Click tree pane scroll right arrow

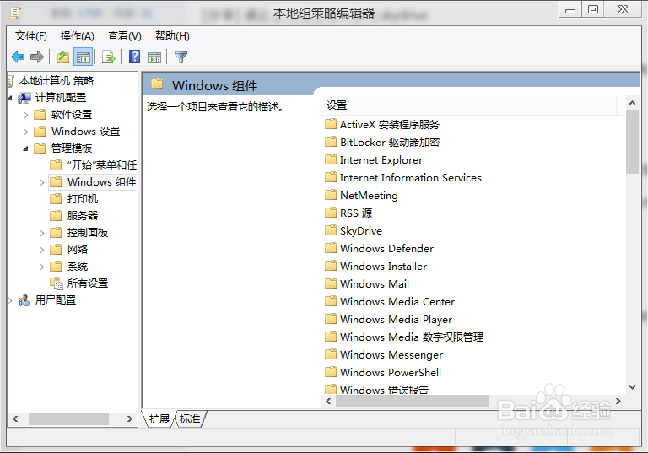click(x=129, y=418)
